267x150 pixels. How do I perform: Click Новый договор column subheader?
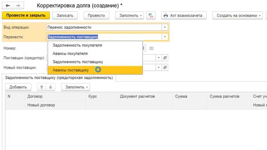(55, 105)
